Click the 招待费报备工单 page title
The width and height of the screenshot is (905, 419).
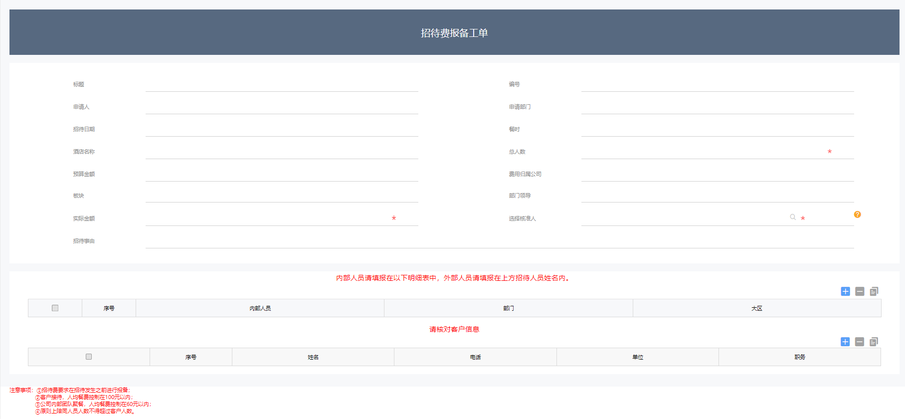(454, 33)
